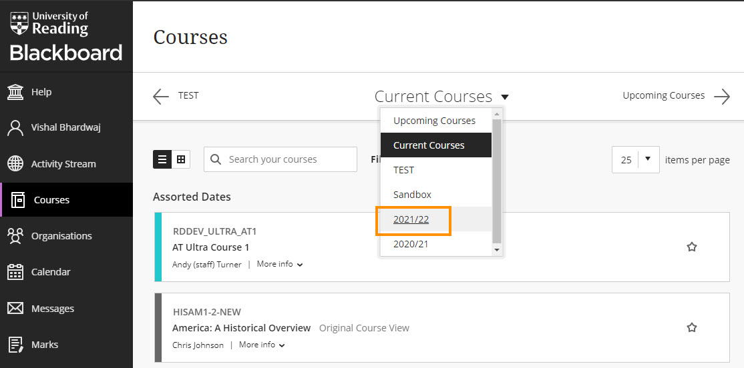Click instructor name Chris Johnson
744x368 pixels.
point(198,345)
